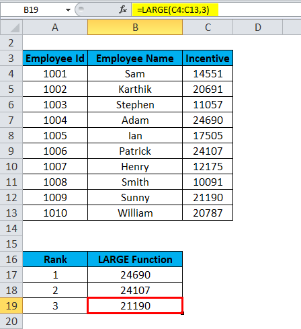Select cell with Employee Id 1005
Image resolution: width=301 pixels, height=329 pixels.
55,135
